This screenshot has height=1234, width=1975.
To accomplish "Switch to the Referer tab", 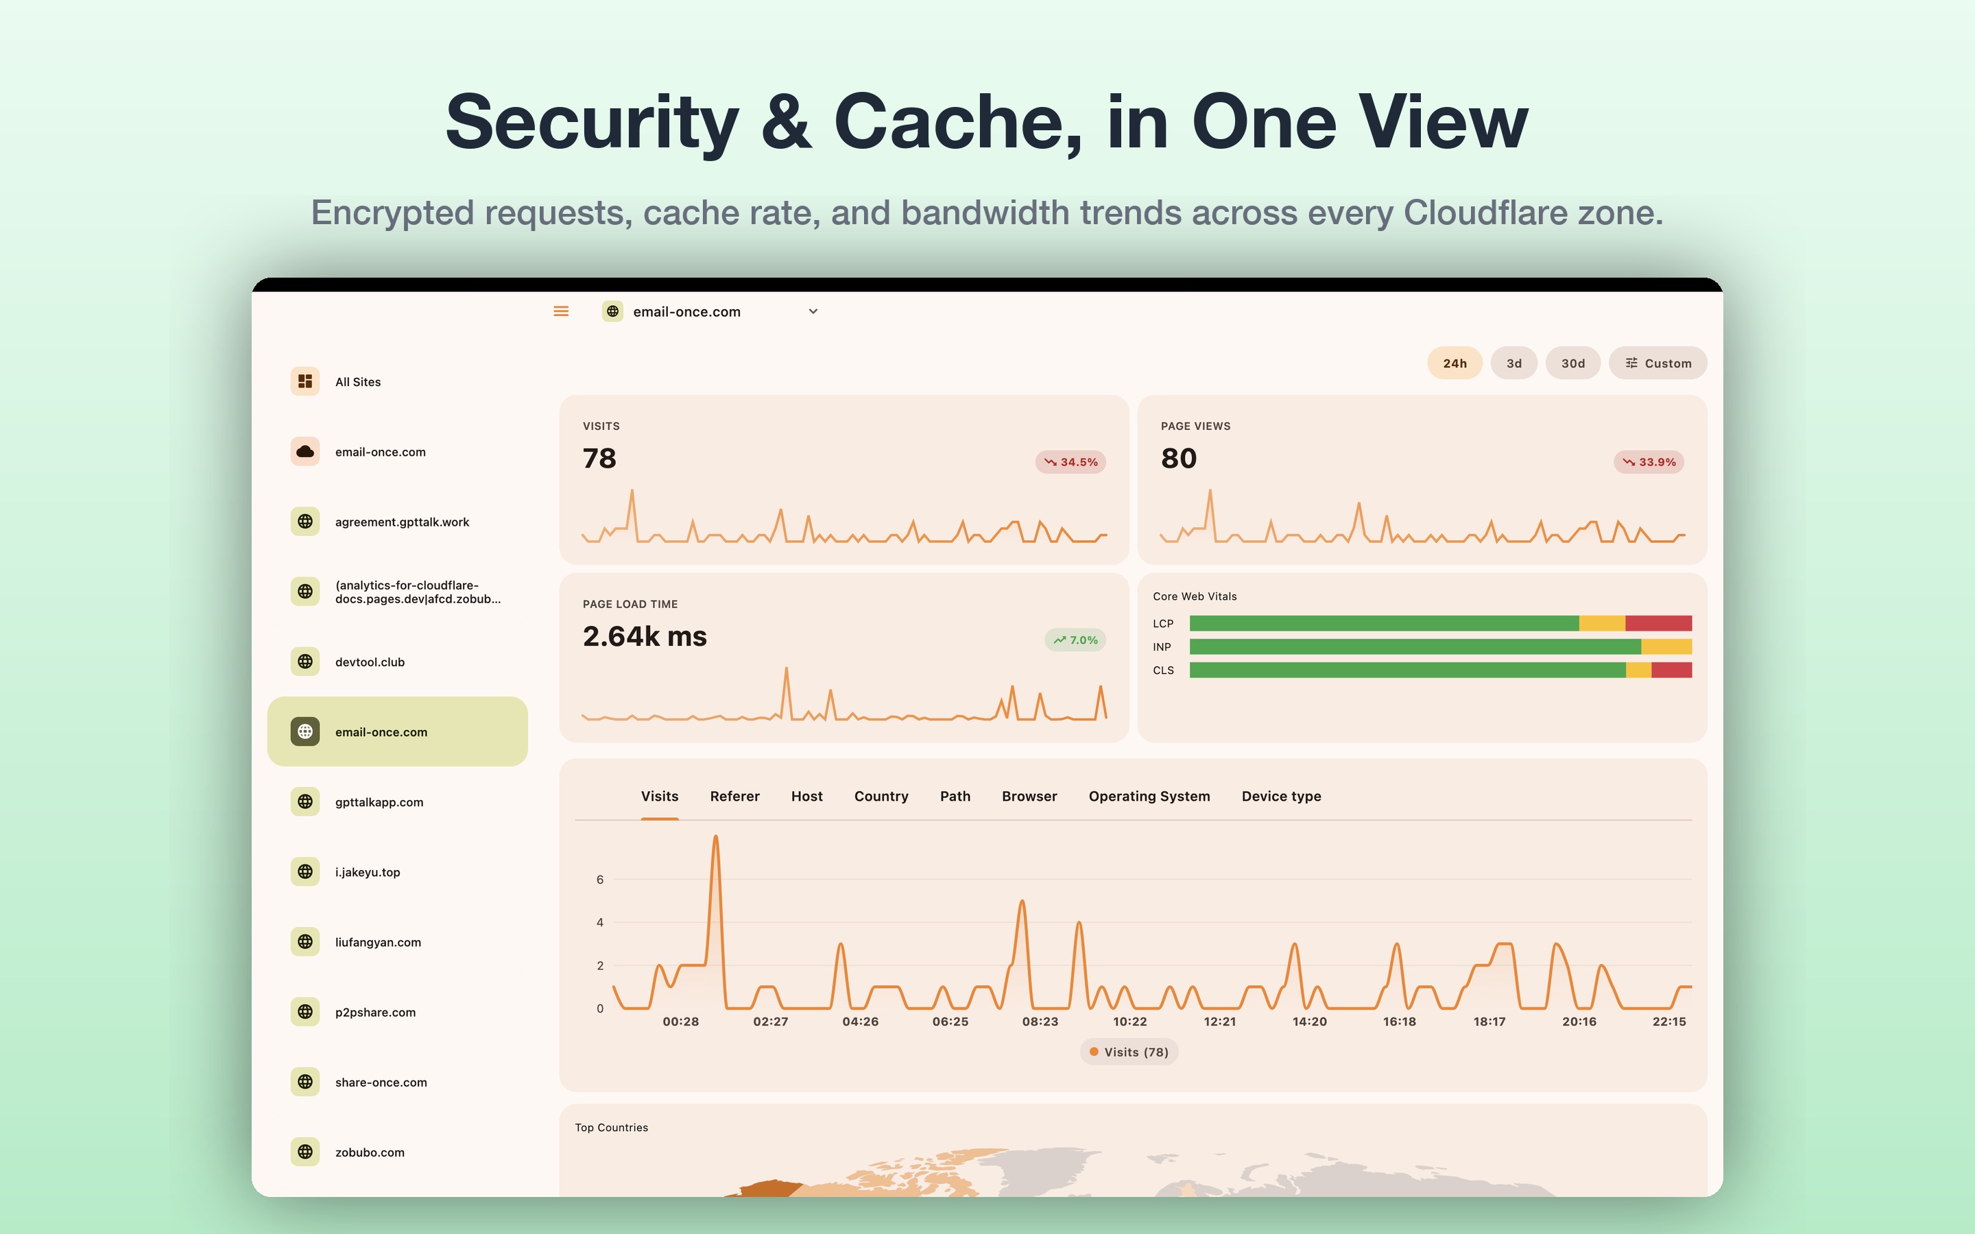I will 734,797.
